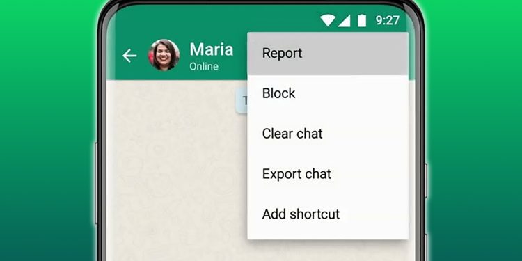This screenshot has height=261, width=522.
Task: Tap the 9:27 clock in status bar
Action: pyautogui.click(x=388, y=20)
